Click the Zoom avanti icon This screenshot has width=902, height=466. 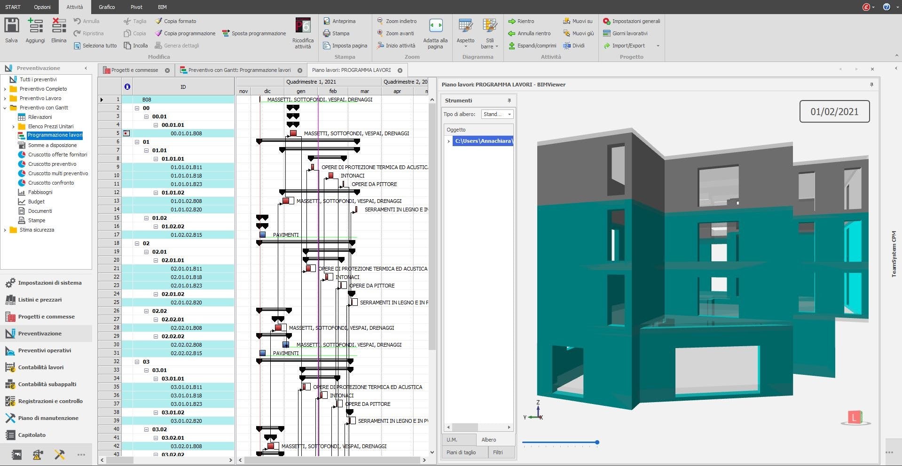pos(380,33)
